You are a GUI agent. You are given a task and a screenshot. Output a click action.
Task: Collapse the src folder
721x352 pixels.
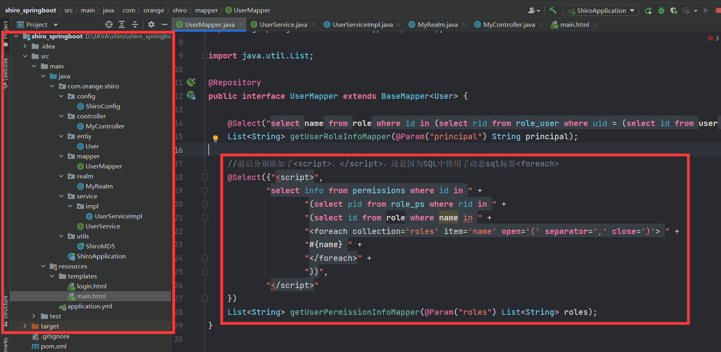[25, 56]
